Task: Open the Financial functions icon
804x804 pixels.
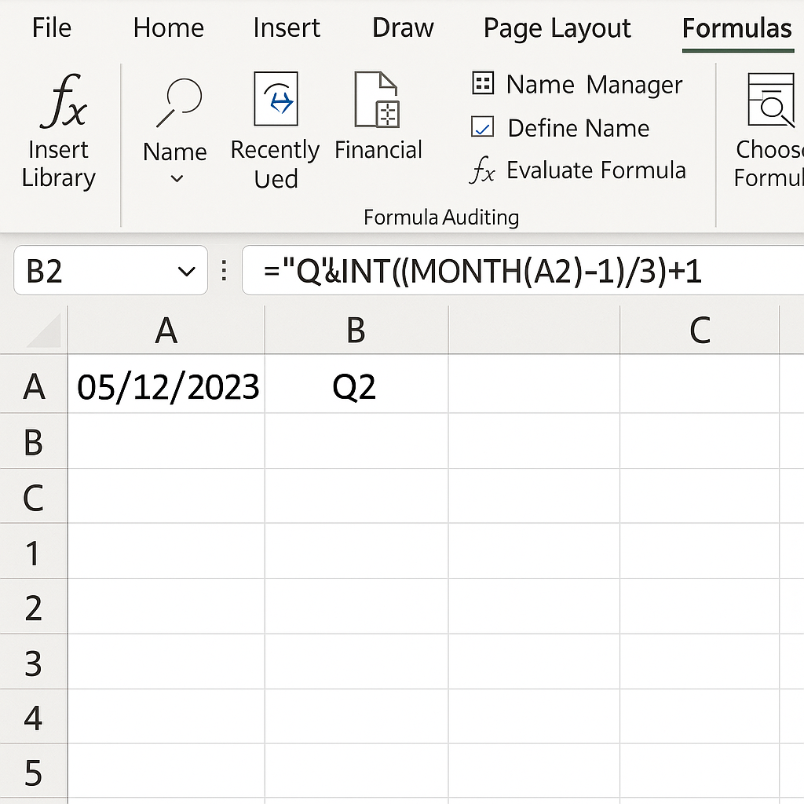Action: tap(378, 99)
